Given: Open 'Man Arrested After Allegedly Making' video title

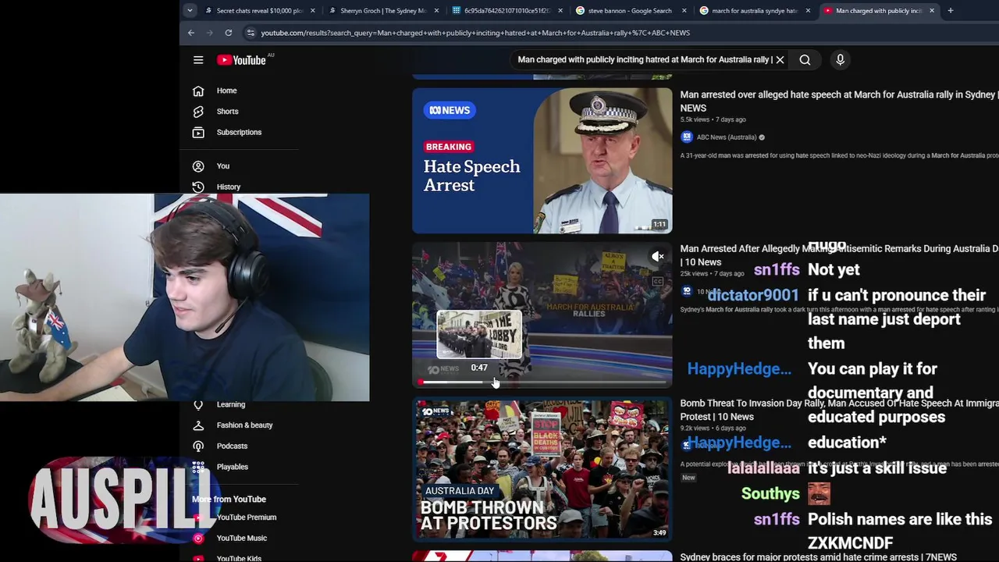Looking at the screenshot, I should (x=839, y=255).
